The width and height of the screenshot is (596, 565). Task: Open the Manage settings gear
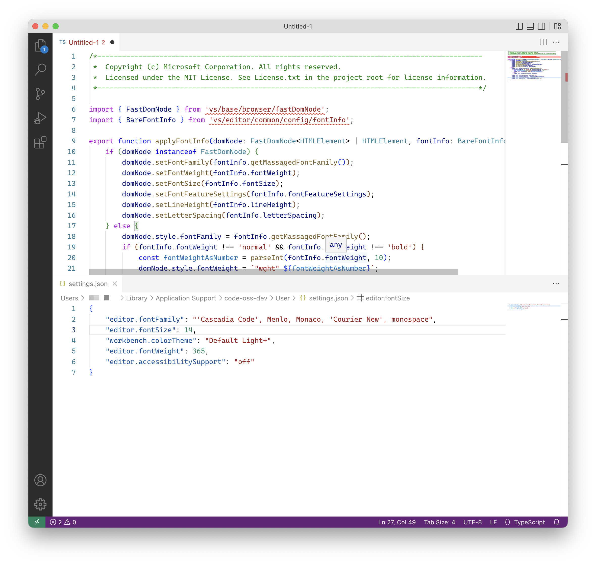(x=40, y=504)
